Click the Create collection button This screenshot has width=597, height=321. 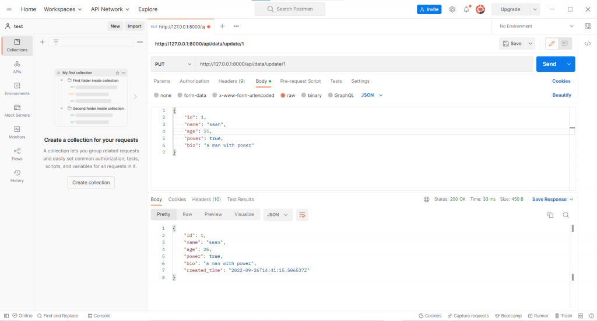coord(91,183)
